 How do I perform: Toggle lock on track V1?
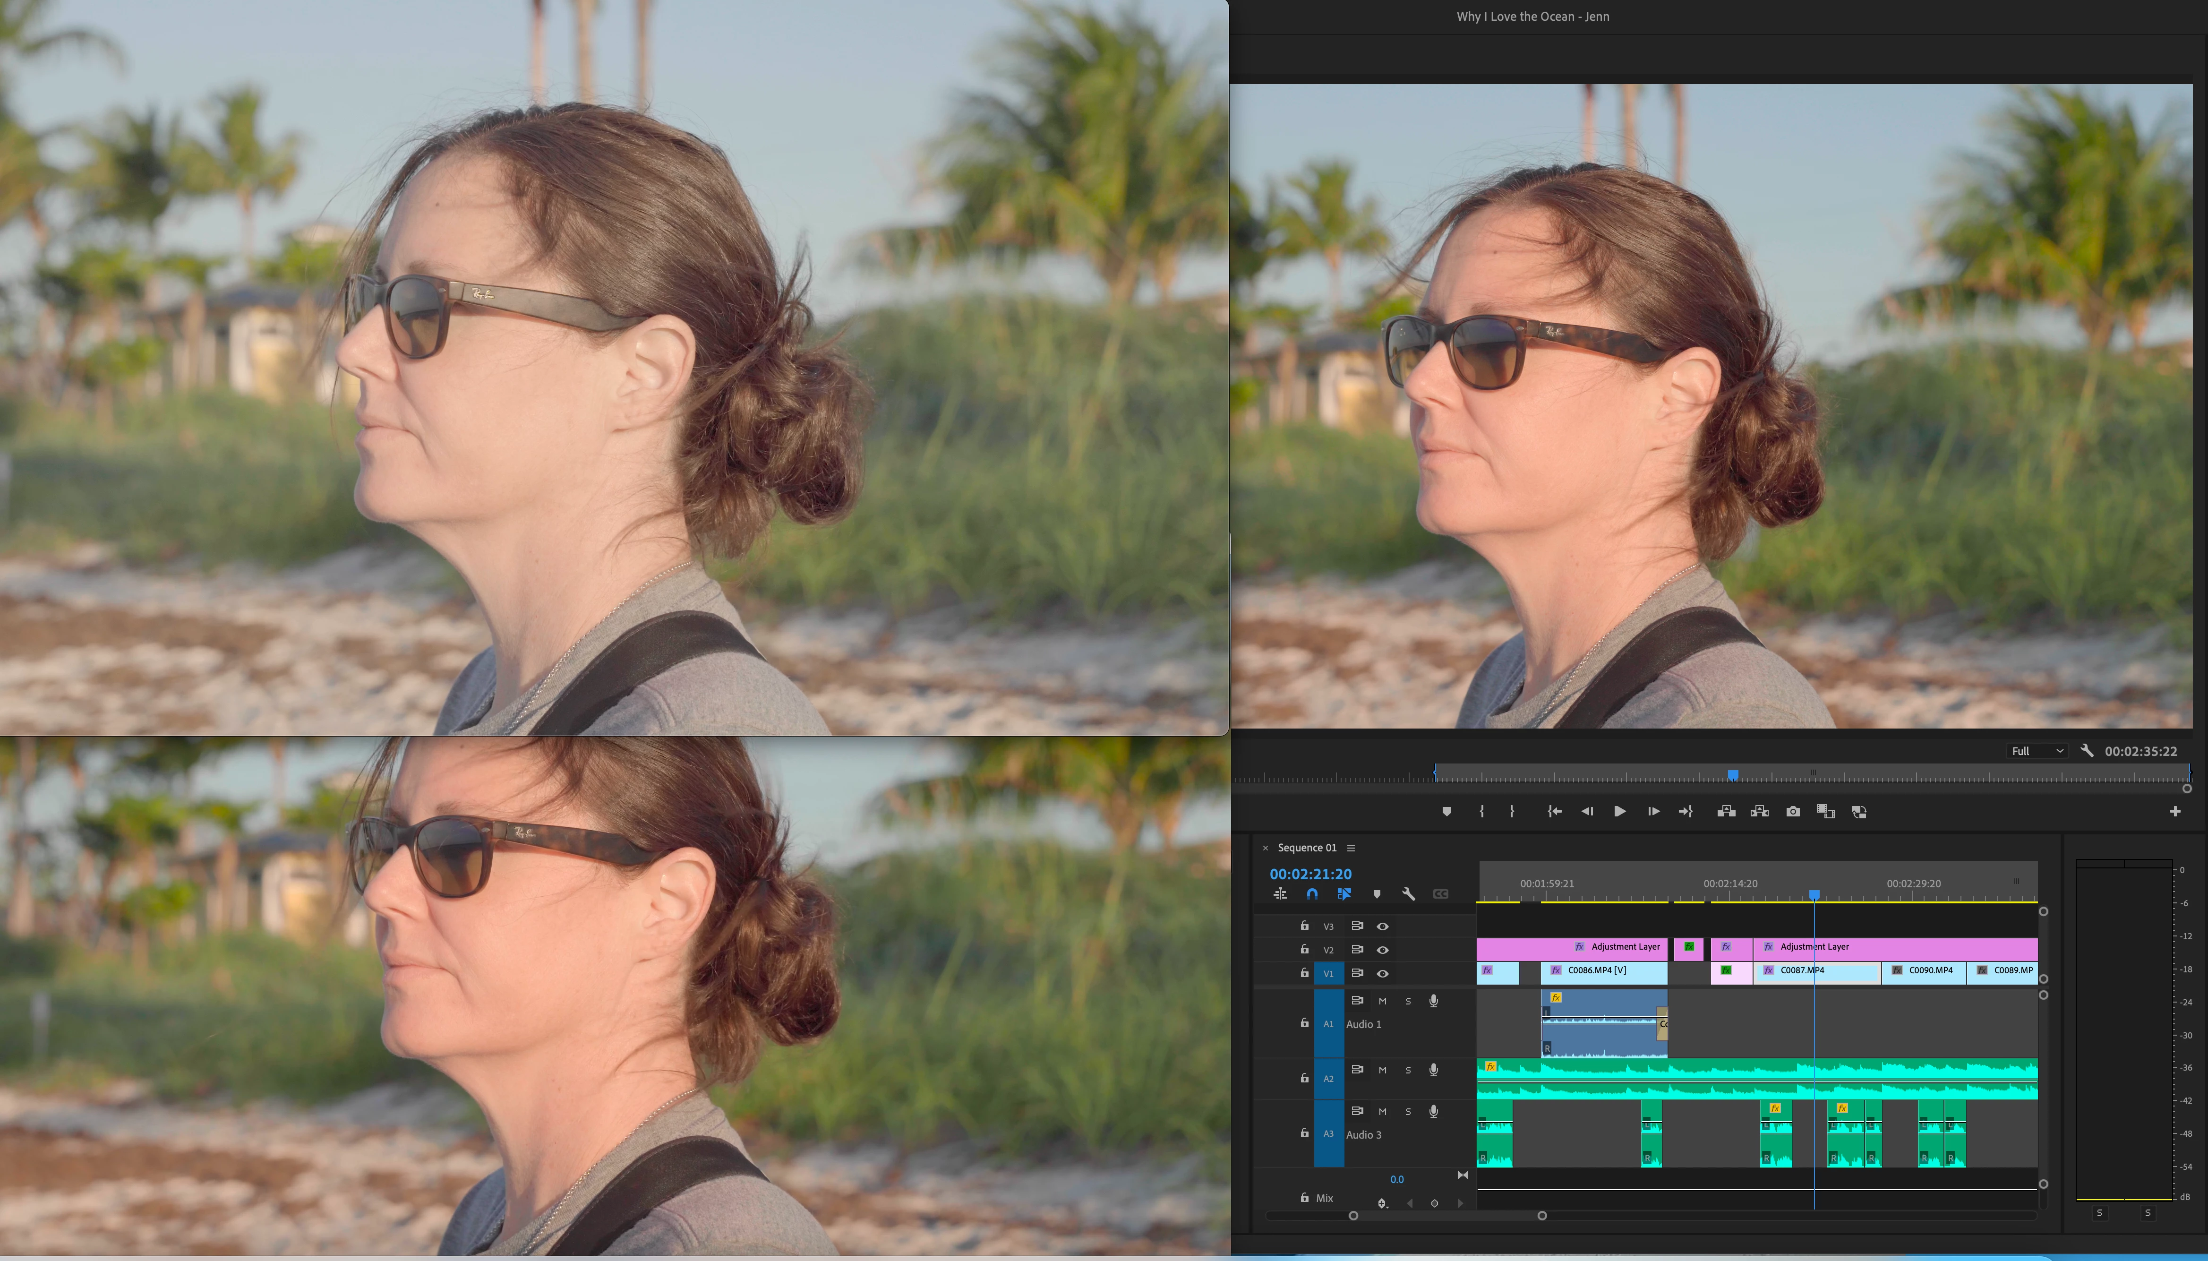[x=1305, y=973]
